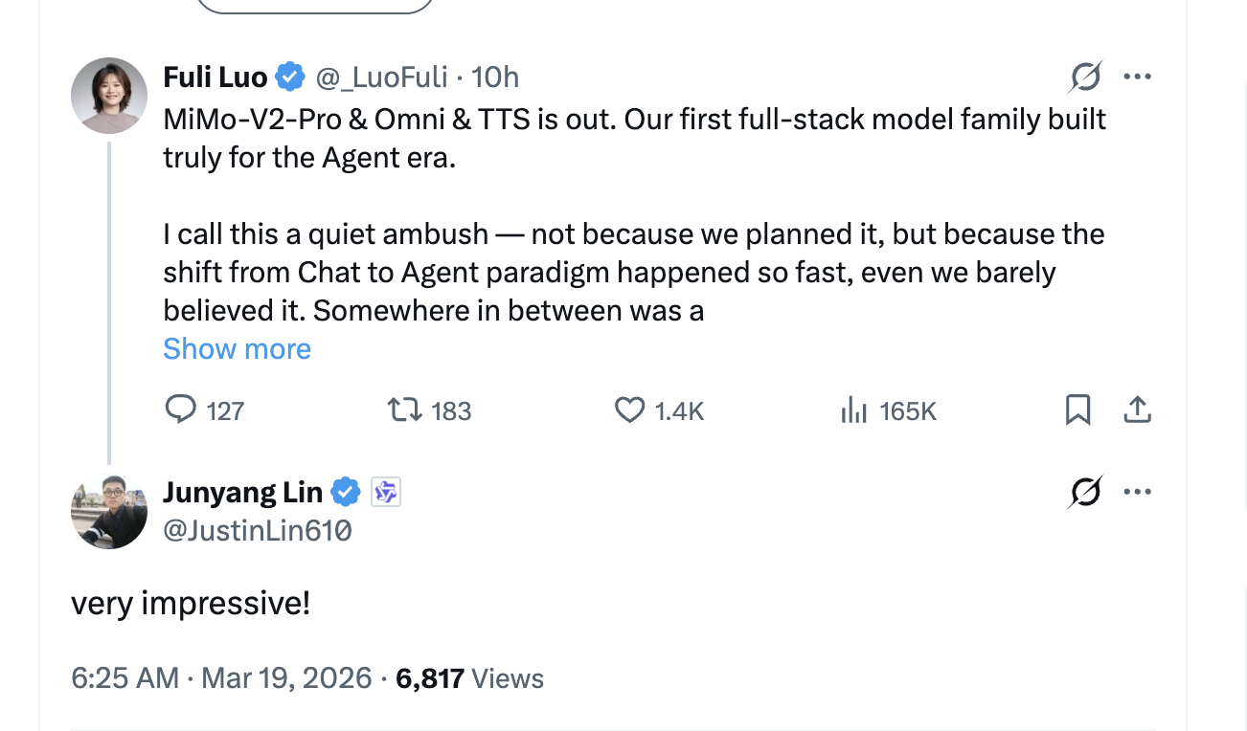Viewport: 1247px width, 731px height.
Task: Open the @JustinLin610 handle link
Action: (258, 530)
